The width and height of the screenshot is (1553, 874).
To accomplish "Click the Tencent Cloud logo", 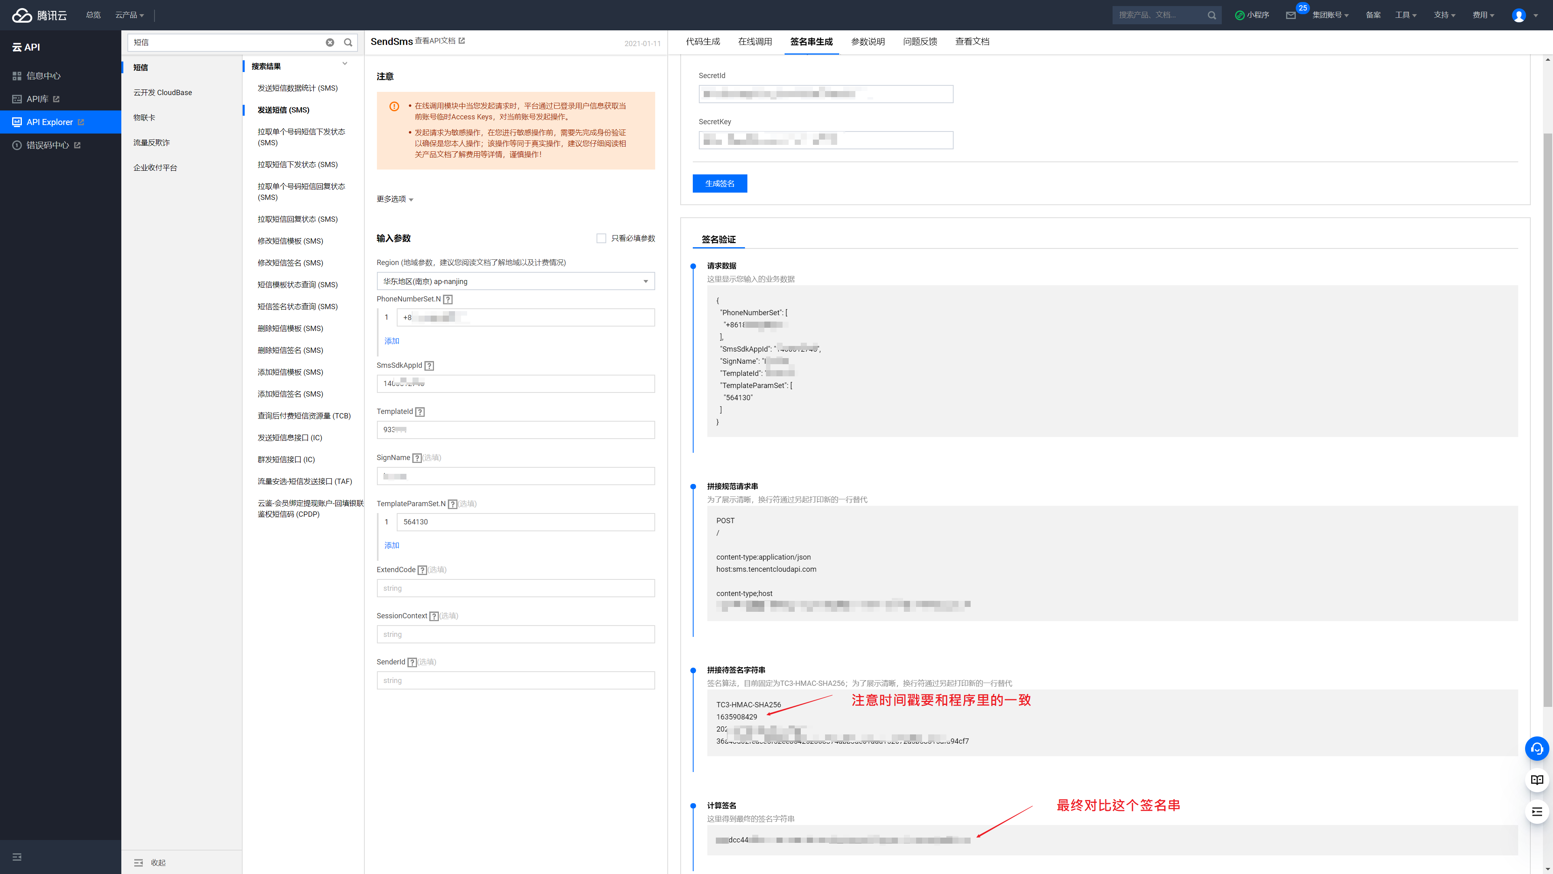I will pos(39,15).
